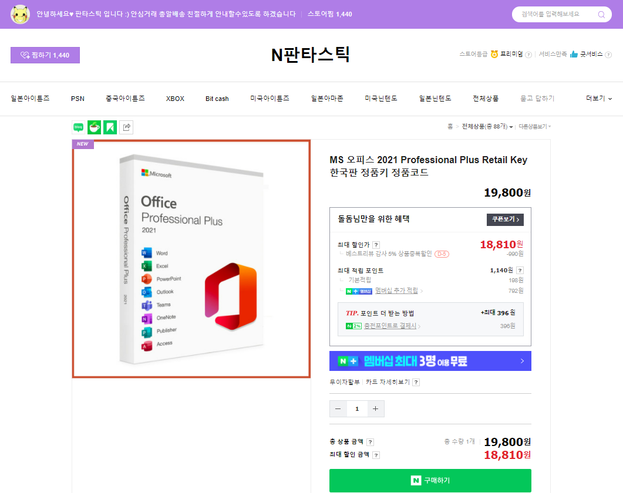Open help icon beside 카드 자세히보기
623x493 pixels.
pos(416,383)
